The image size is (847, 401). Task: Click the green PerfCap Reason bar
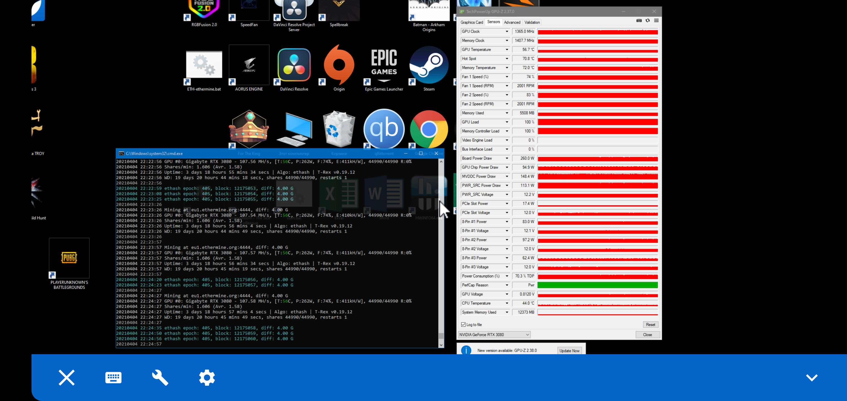click(597, 285)
